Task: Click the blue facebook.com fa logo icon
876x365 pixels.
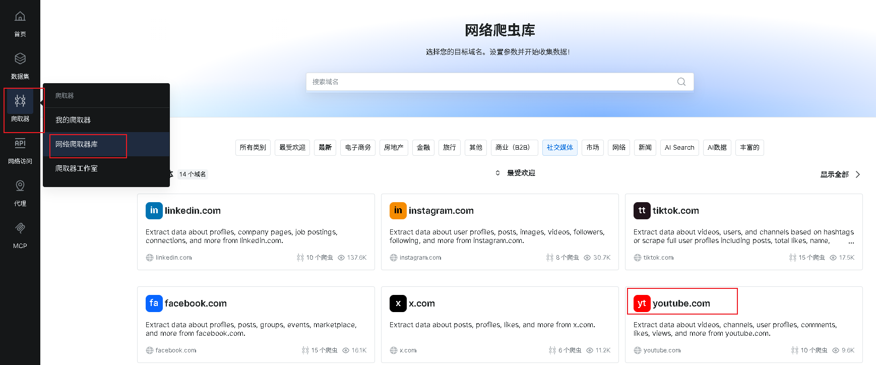Action: [x=154, y=303]
